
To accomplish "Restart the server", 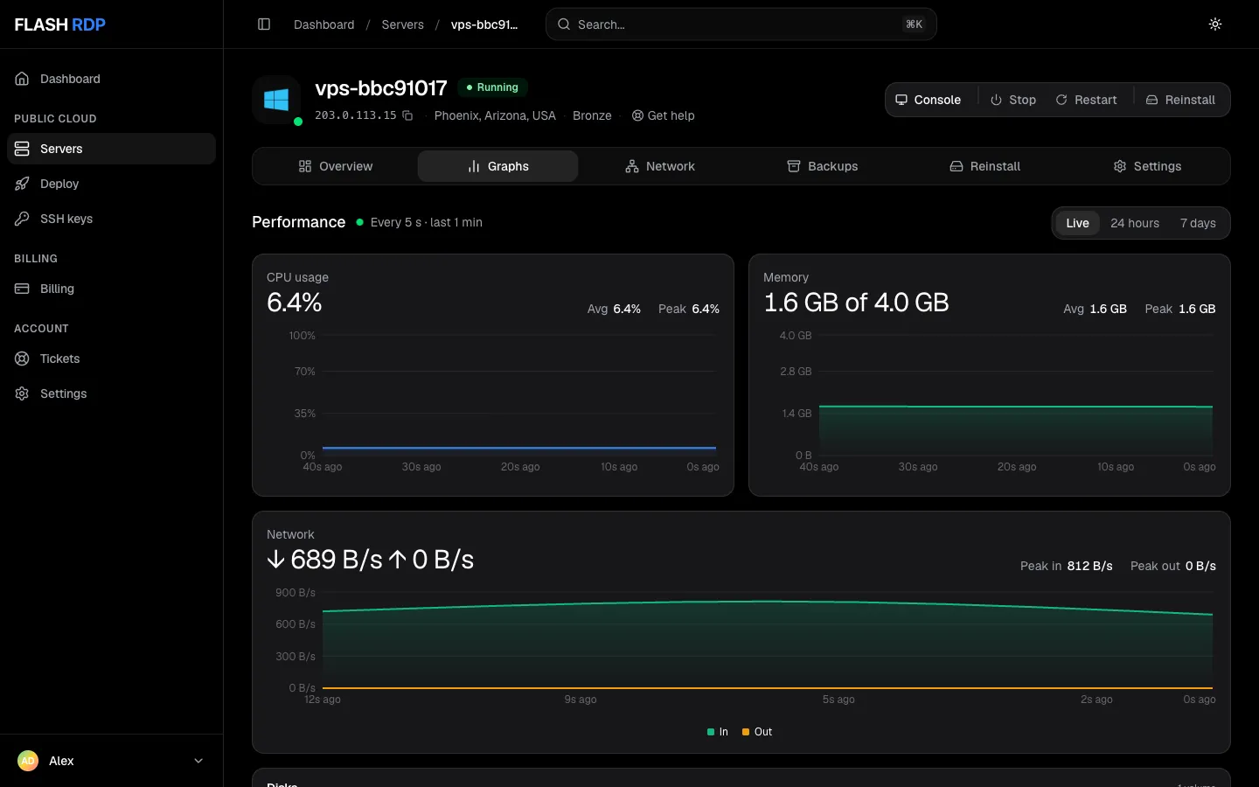I will 1087,100.
